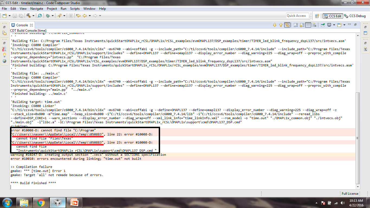Open the Forward history dropdown arrow

pyautogui.click(x=100, y=16)
